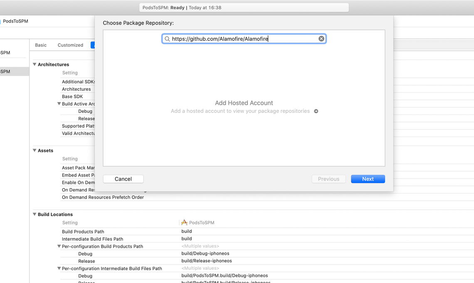Screen dimensions: 474x283
Task: Select On Demand Resources Prefetch Order row
Action: point(103,197)
